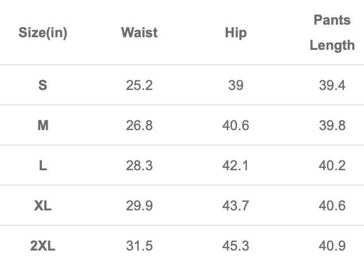Image resolution: width=364 pixels, height=262 pixels.
Task: Click the Pants Length column header
Action: pyautogui.click(x=332, y=33)
